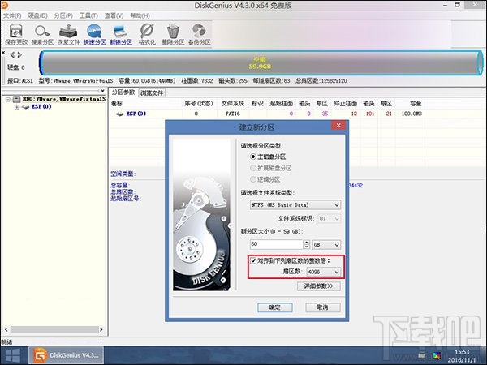Viewport: 487px width, 365px height.
Task: Click the Save Changes (保存更改) toolbar icon
Action: coord(16,35)
